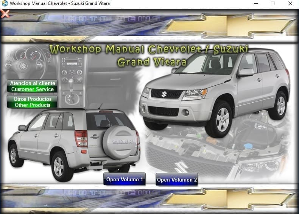Click the Suzuki badge on engine grille
Image resolution: width=299 pixels, height=214 pixels.
click(181, 167)
